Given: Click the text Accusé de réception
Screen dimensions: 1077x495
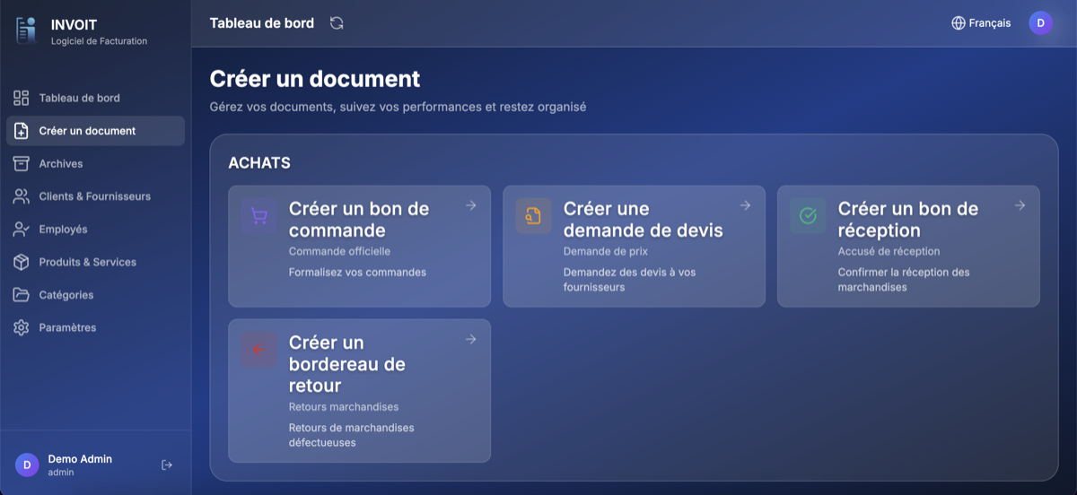Looking at the screenshot, I should 889,252.
